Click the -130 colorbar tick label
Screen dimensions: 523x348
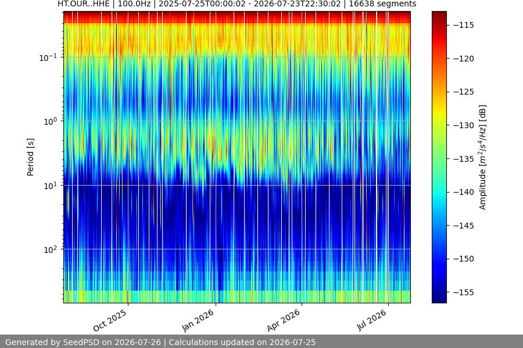pyautogui.click(x=464, y=125)
